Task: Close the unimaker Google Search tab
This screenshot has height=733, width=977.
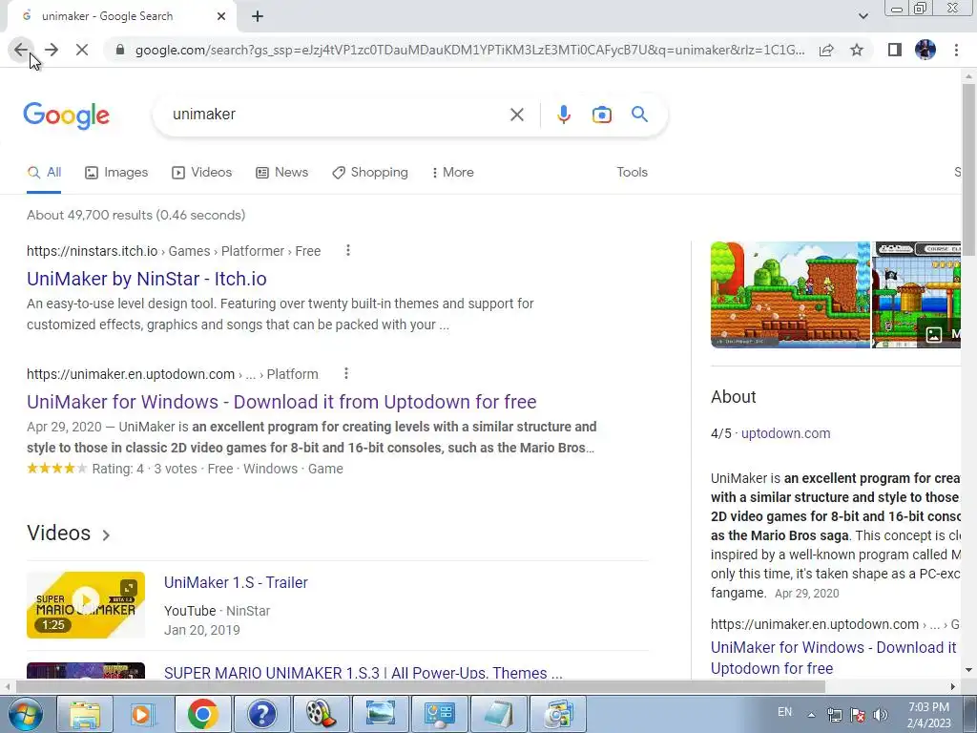Action: pyautogui.click(x=221, y=16)
